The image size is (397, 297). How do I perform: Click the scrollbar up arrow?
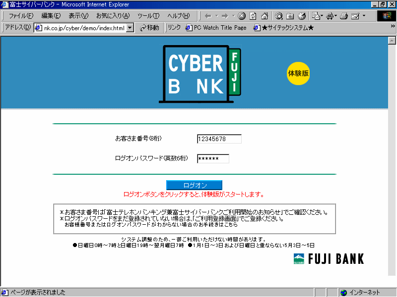click(392, 41)
